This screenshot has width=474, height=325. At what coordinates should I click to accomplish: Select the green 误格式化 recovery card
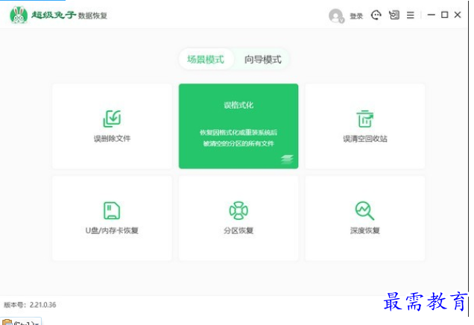tap(238, 126)
